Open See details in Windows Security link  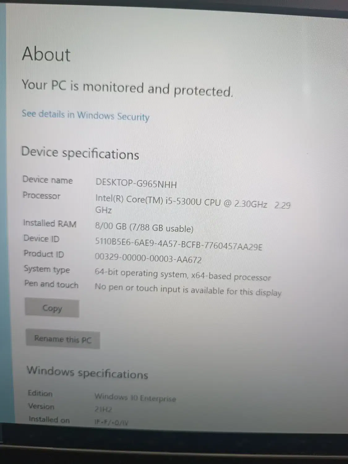click(85, 115)
